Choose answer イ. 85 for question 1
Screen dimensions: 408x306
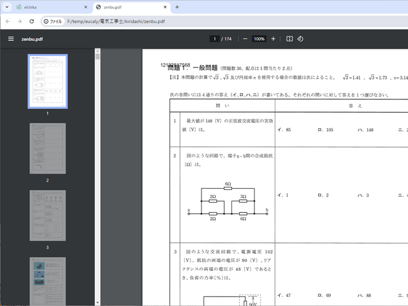284,129
